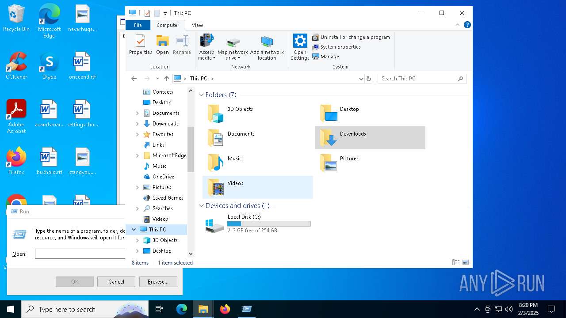Collapse Devices and drives (1) group

point(201,206)
